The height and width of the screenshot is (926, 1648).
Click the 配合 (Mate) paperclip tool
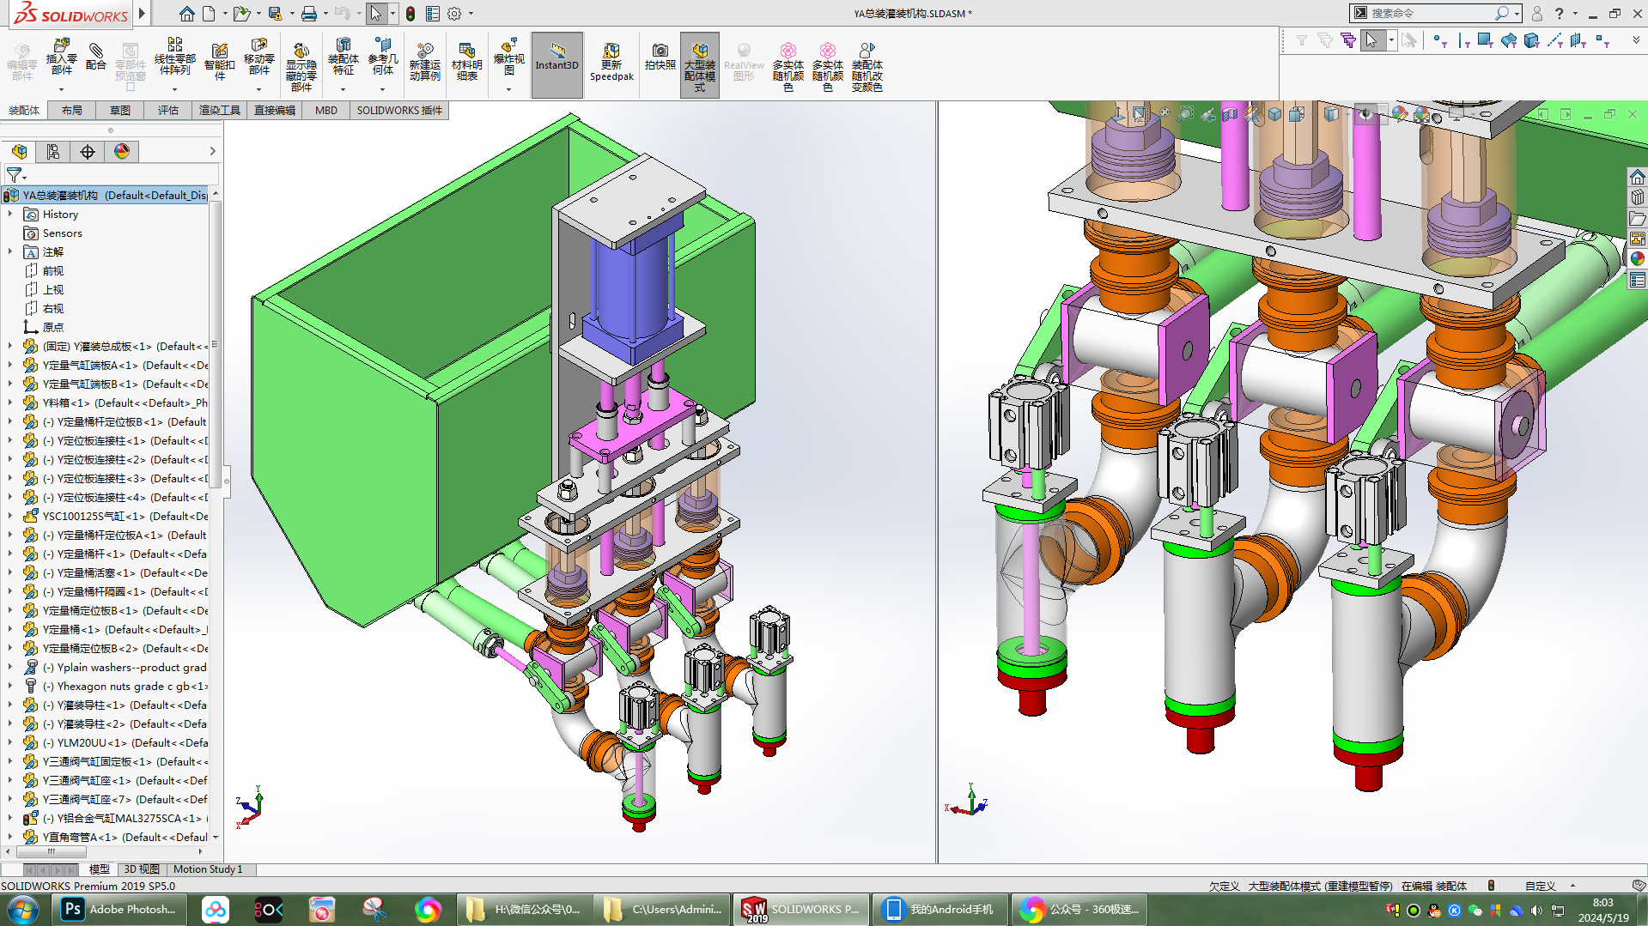[x=96, y=57]
